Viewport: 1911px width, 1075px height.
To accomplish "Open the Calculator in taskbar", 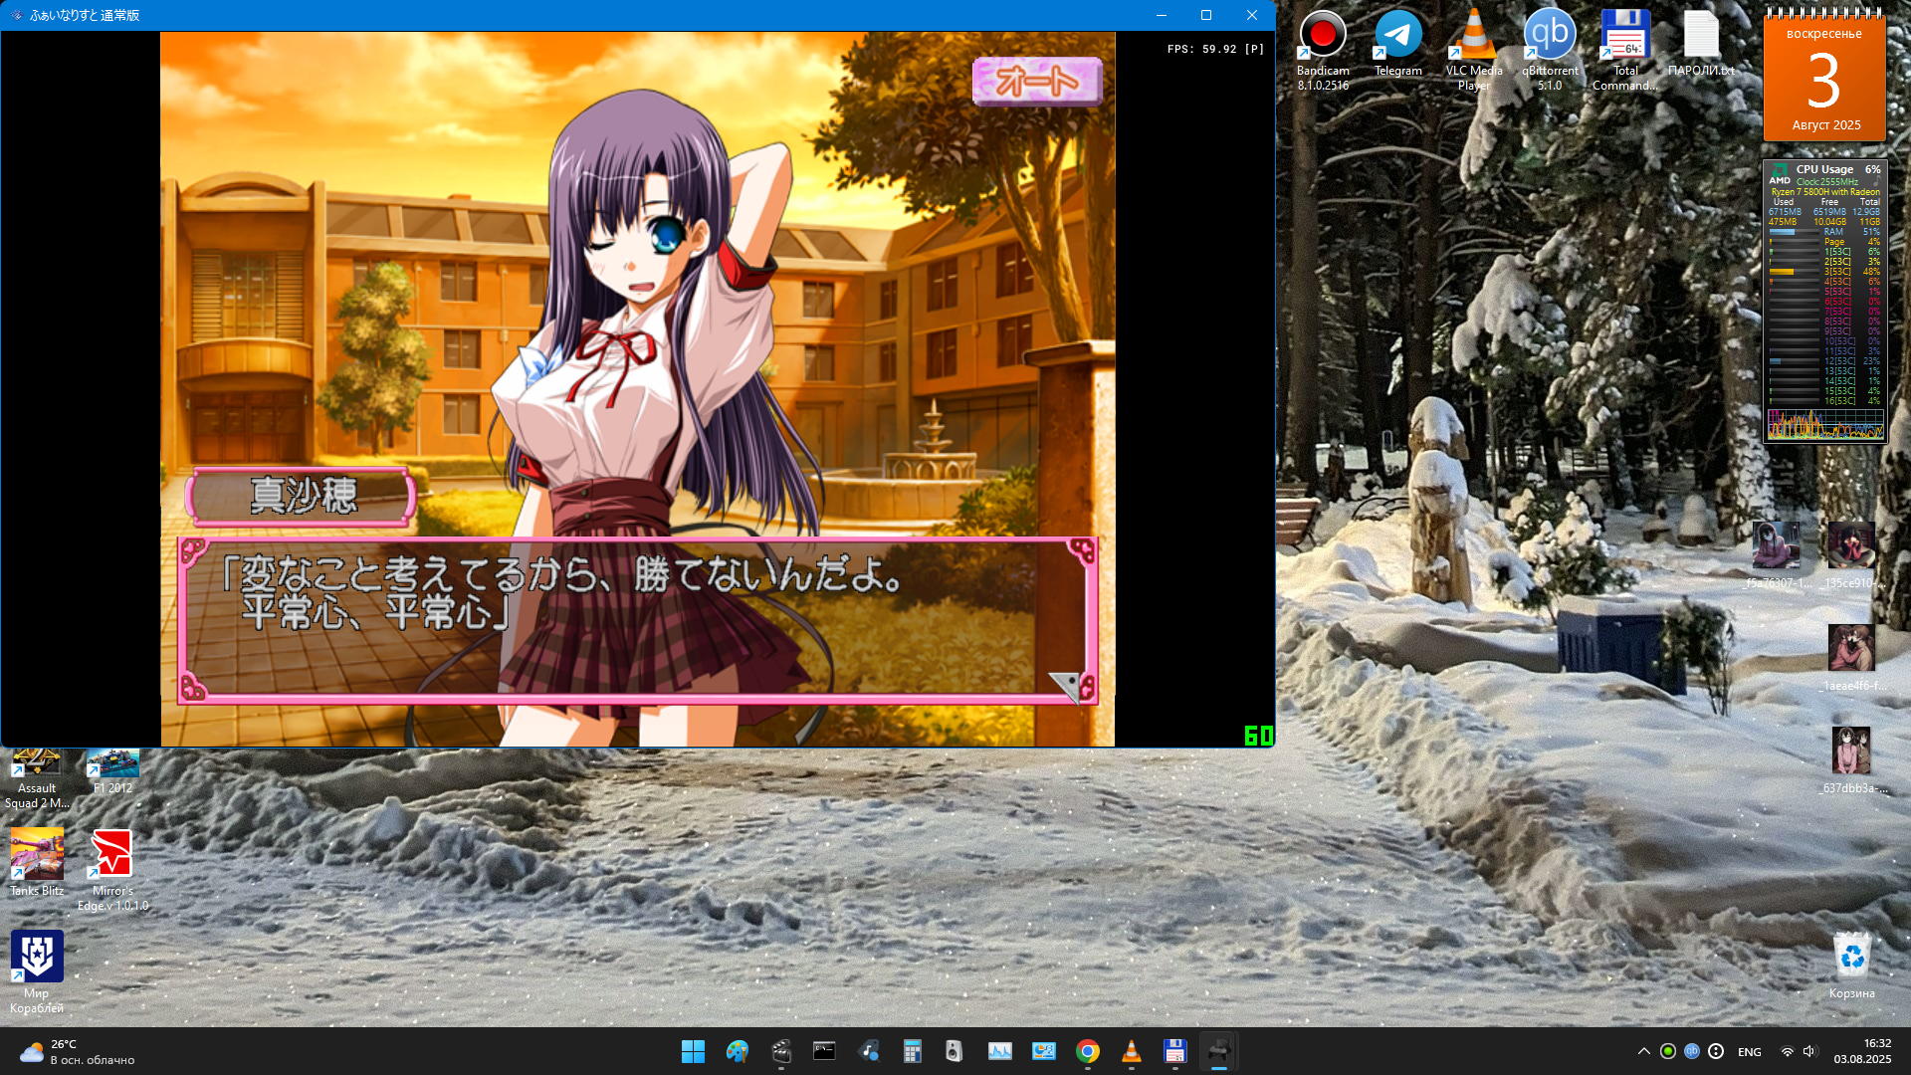I will tap(912, 1051).
